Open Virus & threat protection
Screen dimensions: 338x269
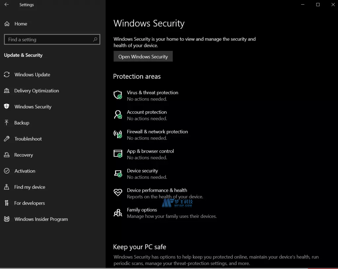coord(152,93)
